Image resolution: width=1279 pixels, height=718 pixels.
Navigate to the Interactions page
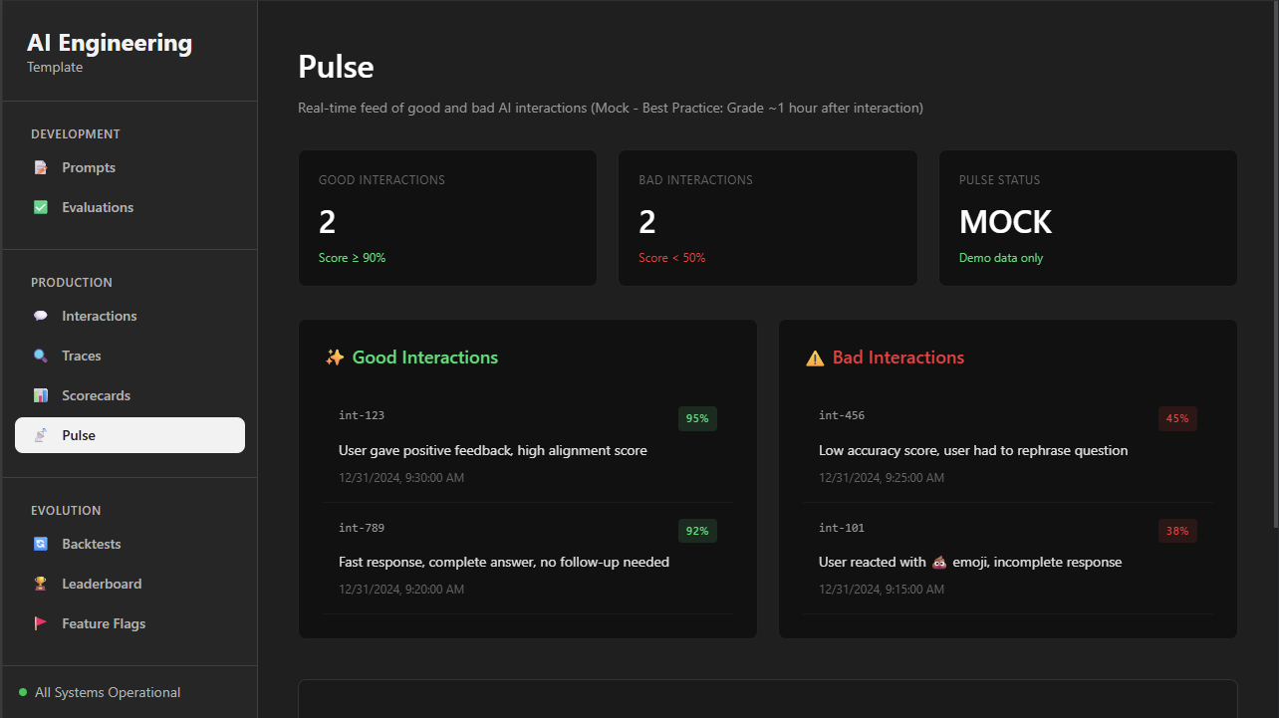click(99, 316)
